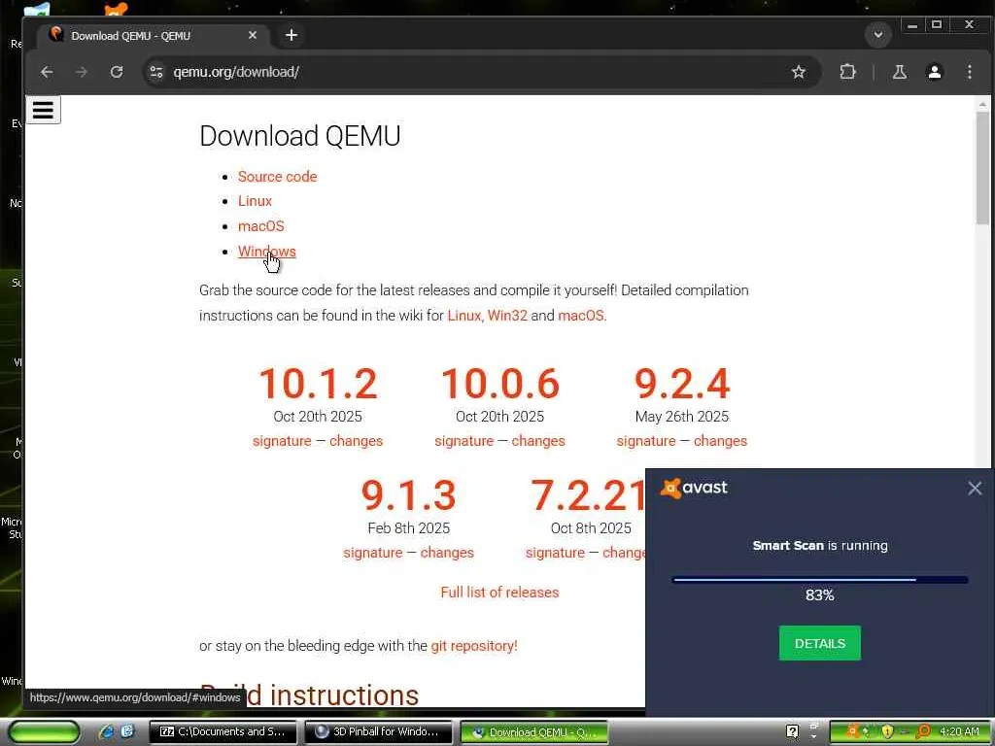Open signature link for 9.2.4
This screenshot has height=746, width=995.
point(646,441)
